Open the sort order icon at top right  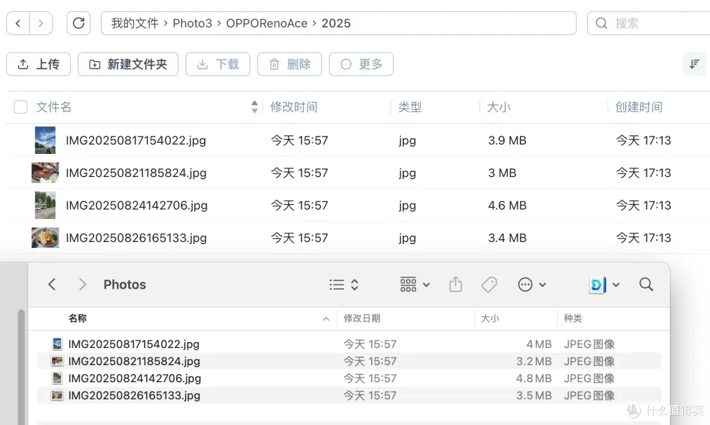(695, 64)
